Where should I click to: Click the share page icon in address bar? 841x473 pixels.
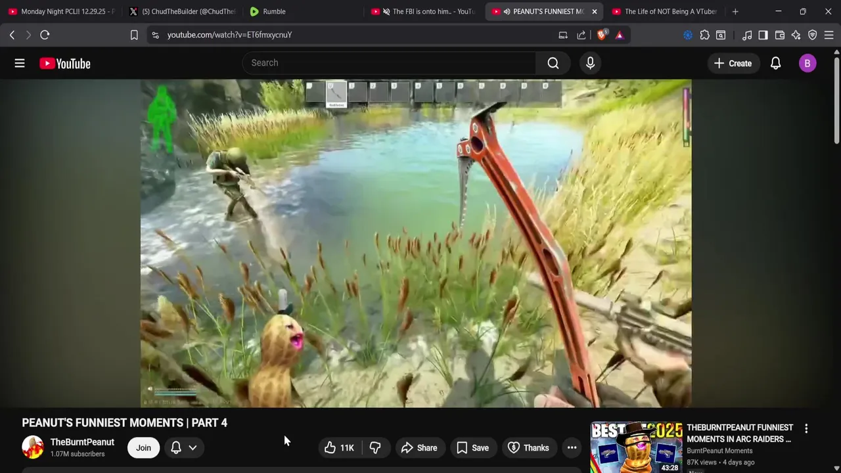coord(581,35)
